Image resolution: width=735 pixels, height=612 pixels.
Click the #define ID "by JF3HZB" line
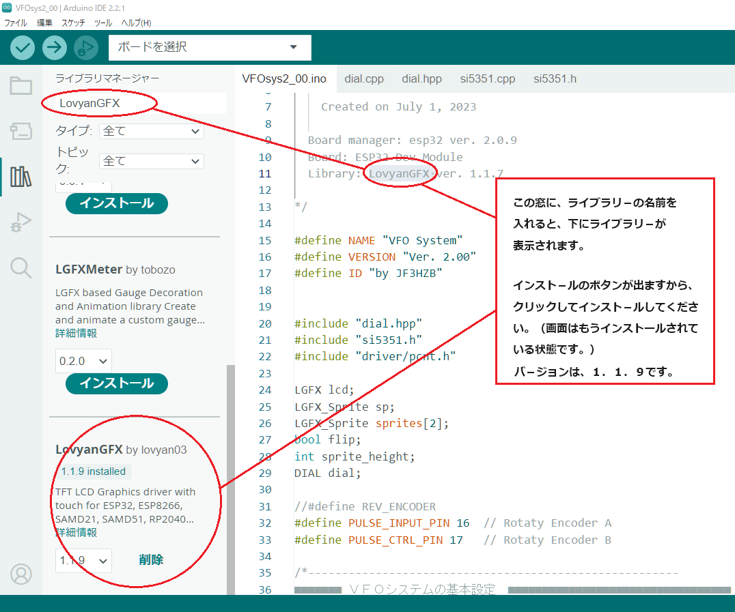coord(368,273)
